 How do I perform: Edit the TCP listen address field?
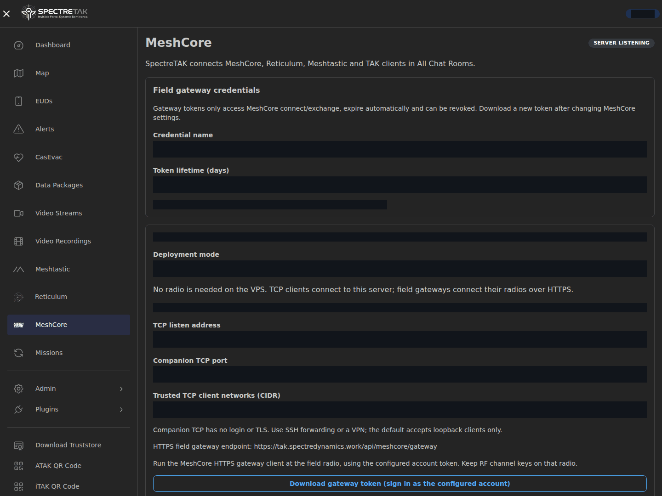[400, 339]
